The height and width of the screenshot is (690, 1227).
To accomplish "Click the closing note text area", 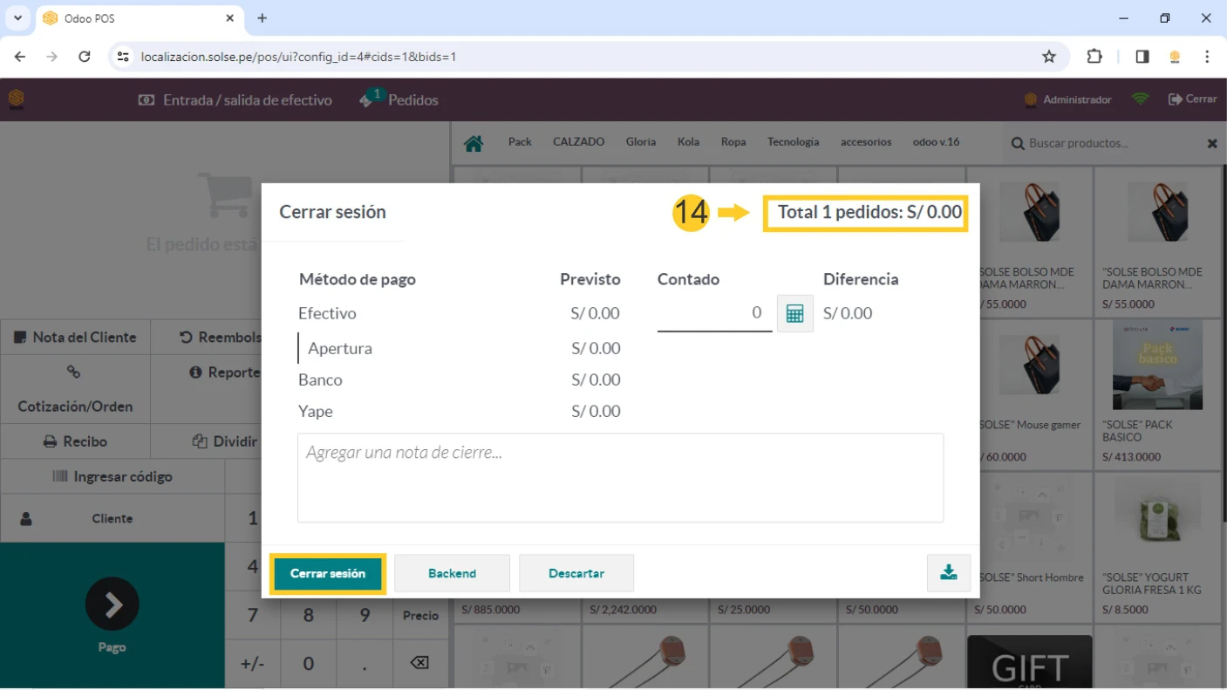I will 620,478.
